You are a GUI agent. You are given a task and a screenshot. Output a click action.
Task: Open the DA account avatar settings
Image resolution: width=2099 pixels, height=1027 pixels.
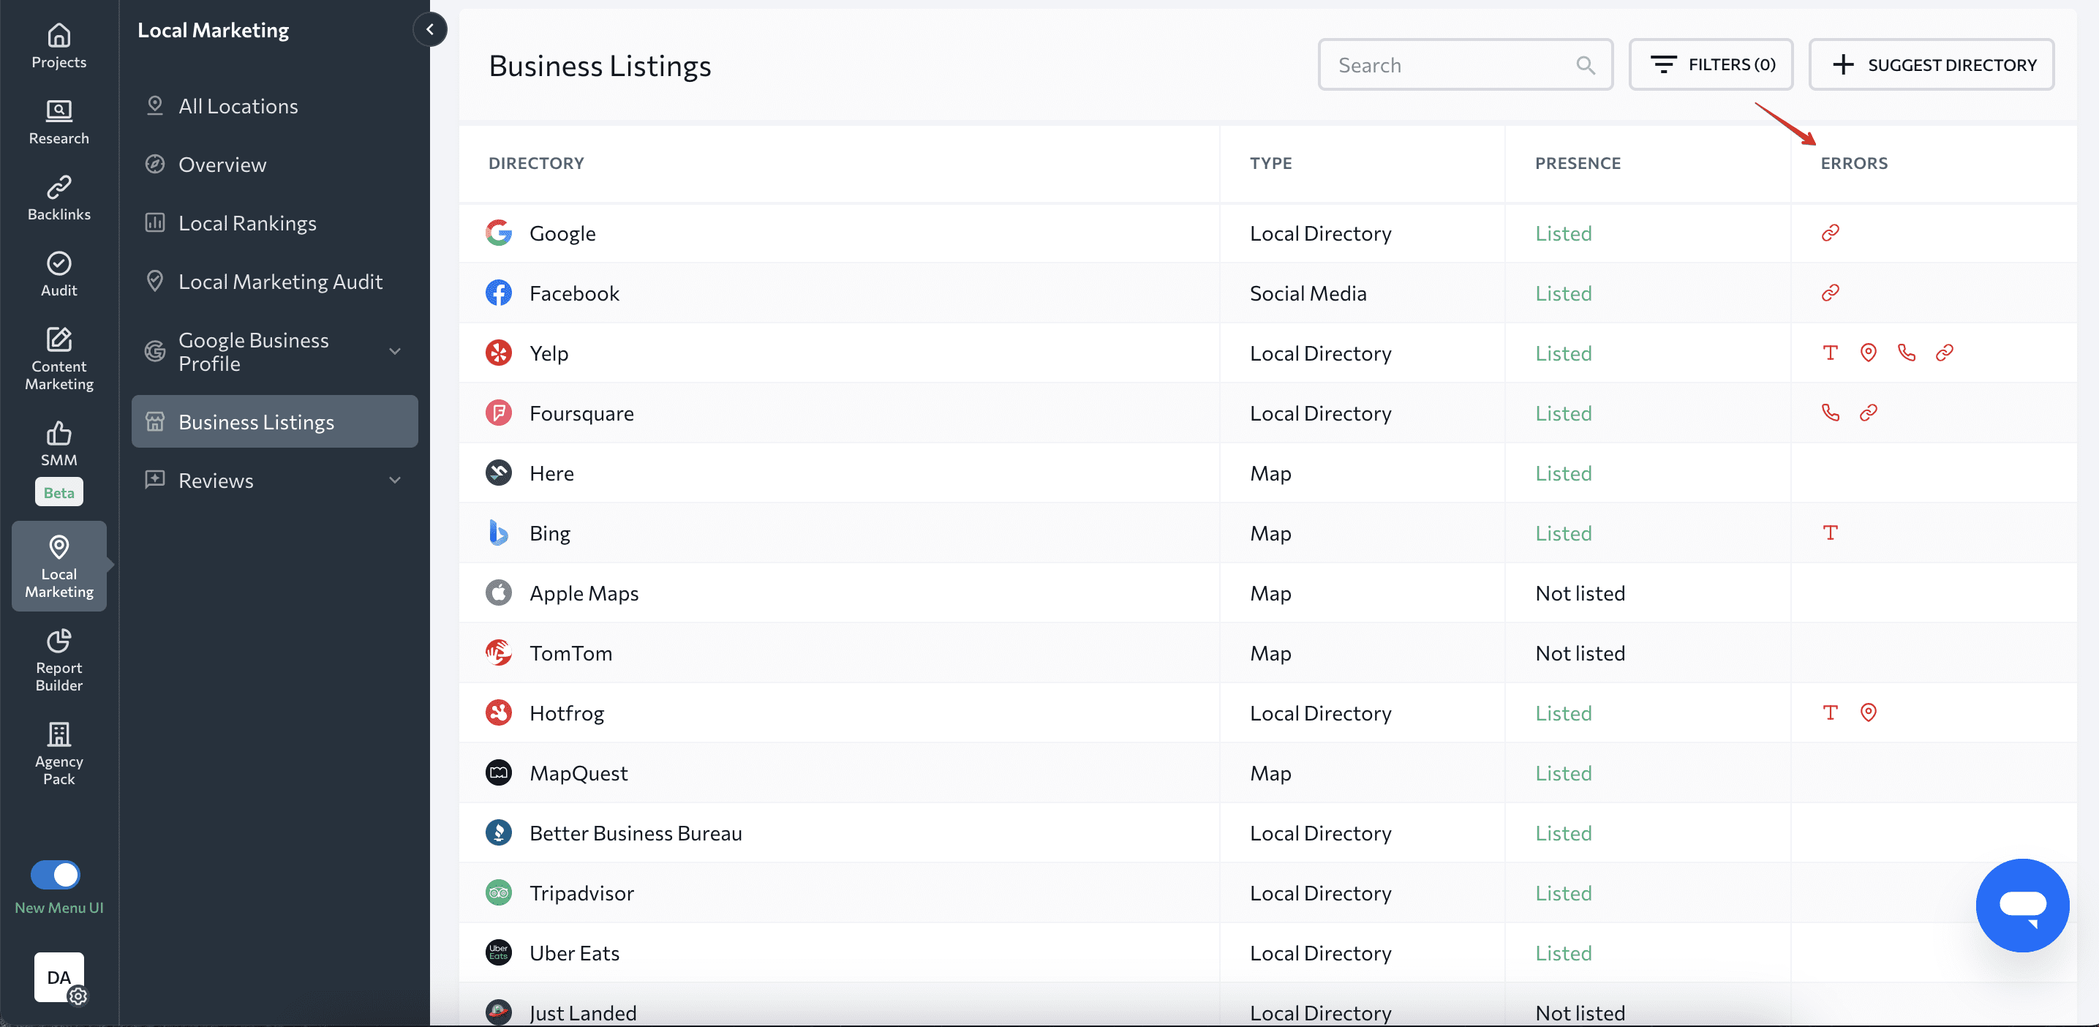59,977
